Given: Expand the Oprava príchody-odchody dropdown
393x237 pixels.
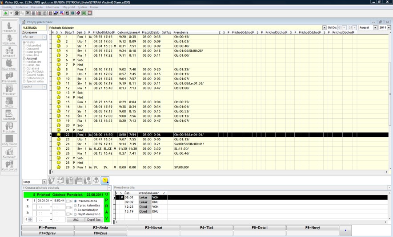Looking at the screenshot, I should click(x=108, y=188).
